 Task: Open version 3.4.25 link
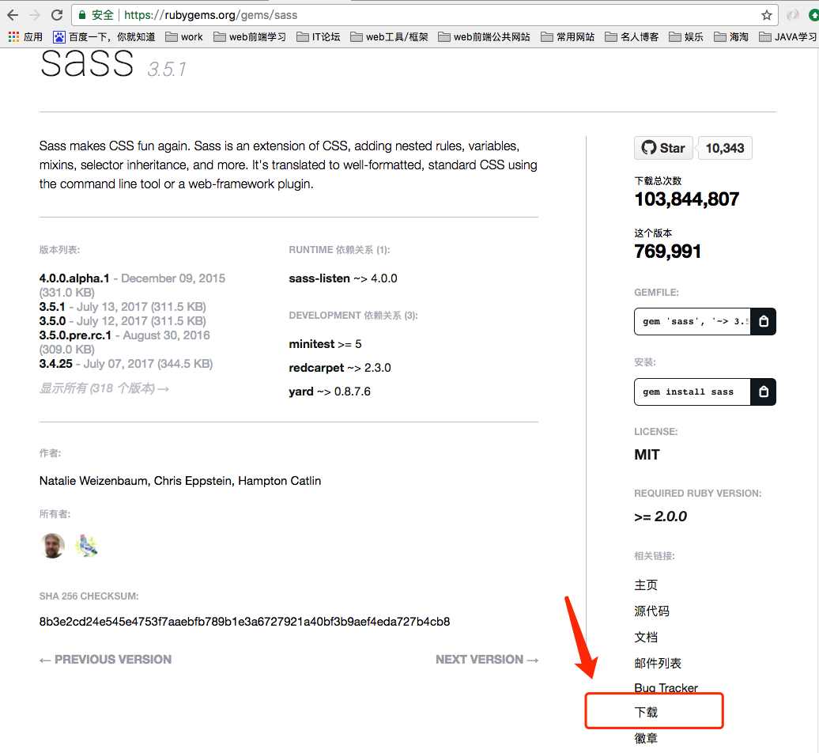(56, 364)
